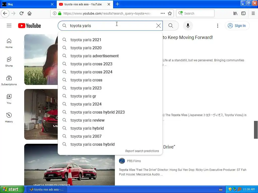Choose suggestion 'toyota yaris cross 2023'
Image resolution: width=258 pixels, height=193 pixels.
click(110, 64)
